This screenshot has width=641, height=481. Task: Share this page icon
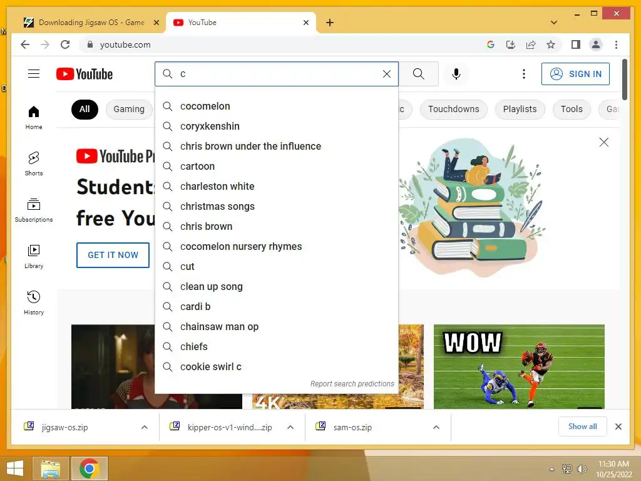click(x=531, y=44)
